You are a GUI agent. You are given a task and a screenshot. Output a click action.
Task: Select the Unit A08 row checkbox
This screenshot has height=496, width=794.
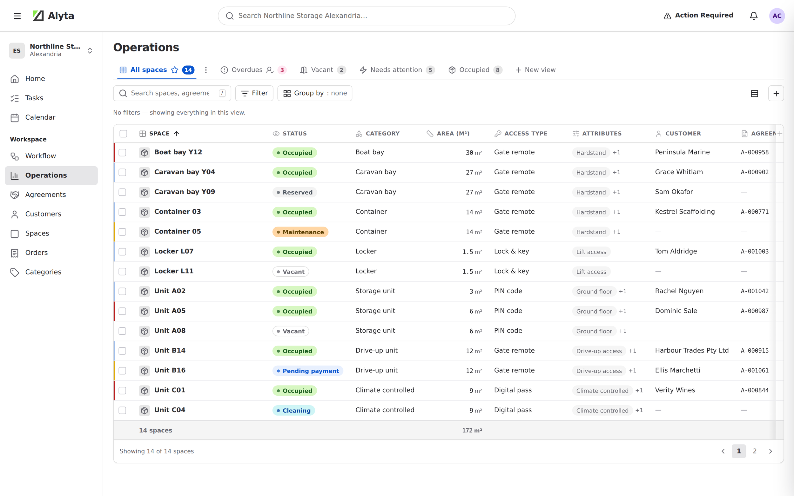tap(122, 331)
